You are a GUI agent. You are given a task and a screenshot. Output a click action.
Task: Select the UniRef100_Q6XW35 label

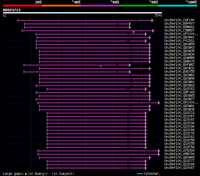pos(179,51)
